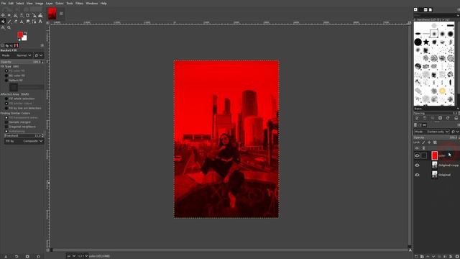The image size is (460, 259).
Task: Lock pixels of the layer
Action: click(423, 142)
